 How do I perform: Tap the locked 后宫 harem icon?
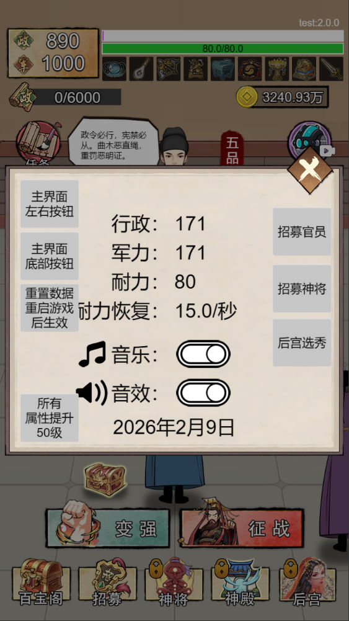(307, 582)
